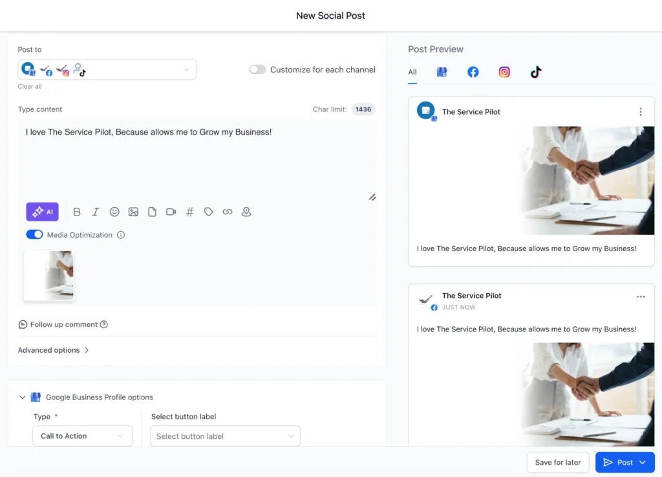Click the add image icon
Viewport: 662px width, 477px height.
click(133, 212)
